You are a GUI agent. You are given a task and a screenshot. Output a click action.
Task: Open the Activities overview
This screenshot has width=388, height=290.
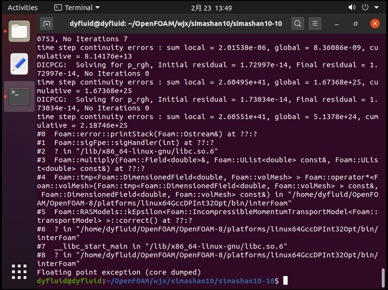tap(23, 8)
